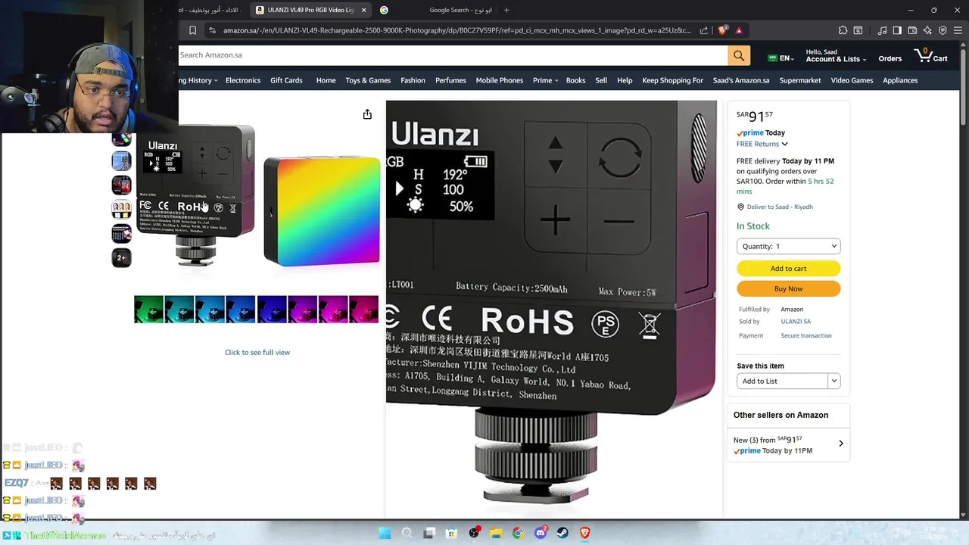The width and height of the screenshot is (969, 545).
Task: Open File Explorer from taskbar
Action: pyautogui.click(x=496, y=533)
